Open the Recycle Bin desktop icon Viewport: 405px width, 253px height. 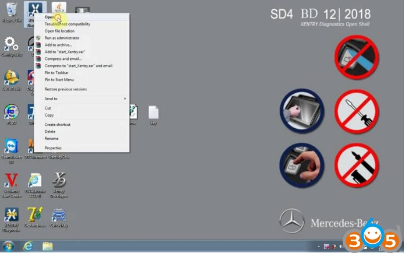point(12,12)
